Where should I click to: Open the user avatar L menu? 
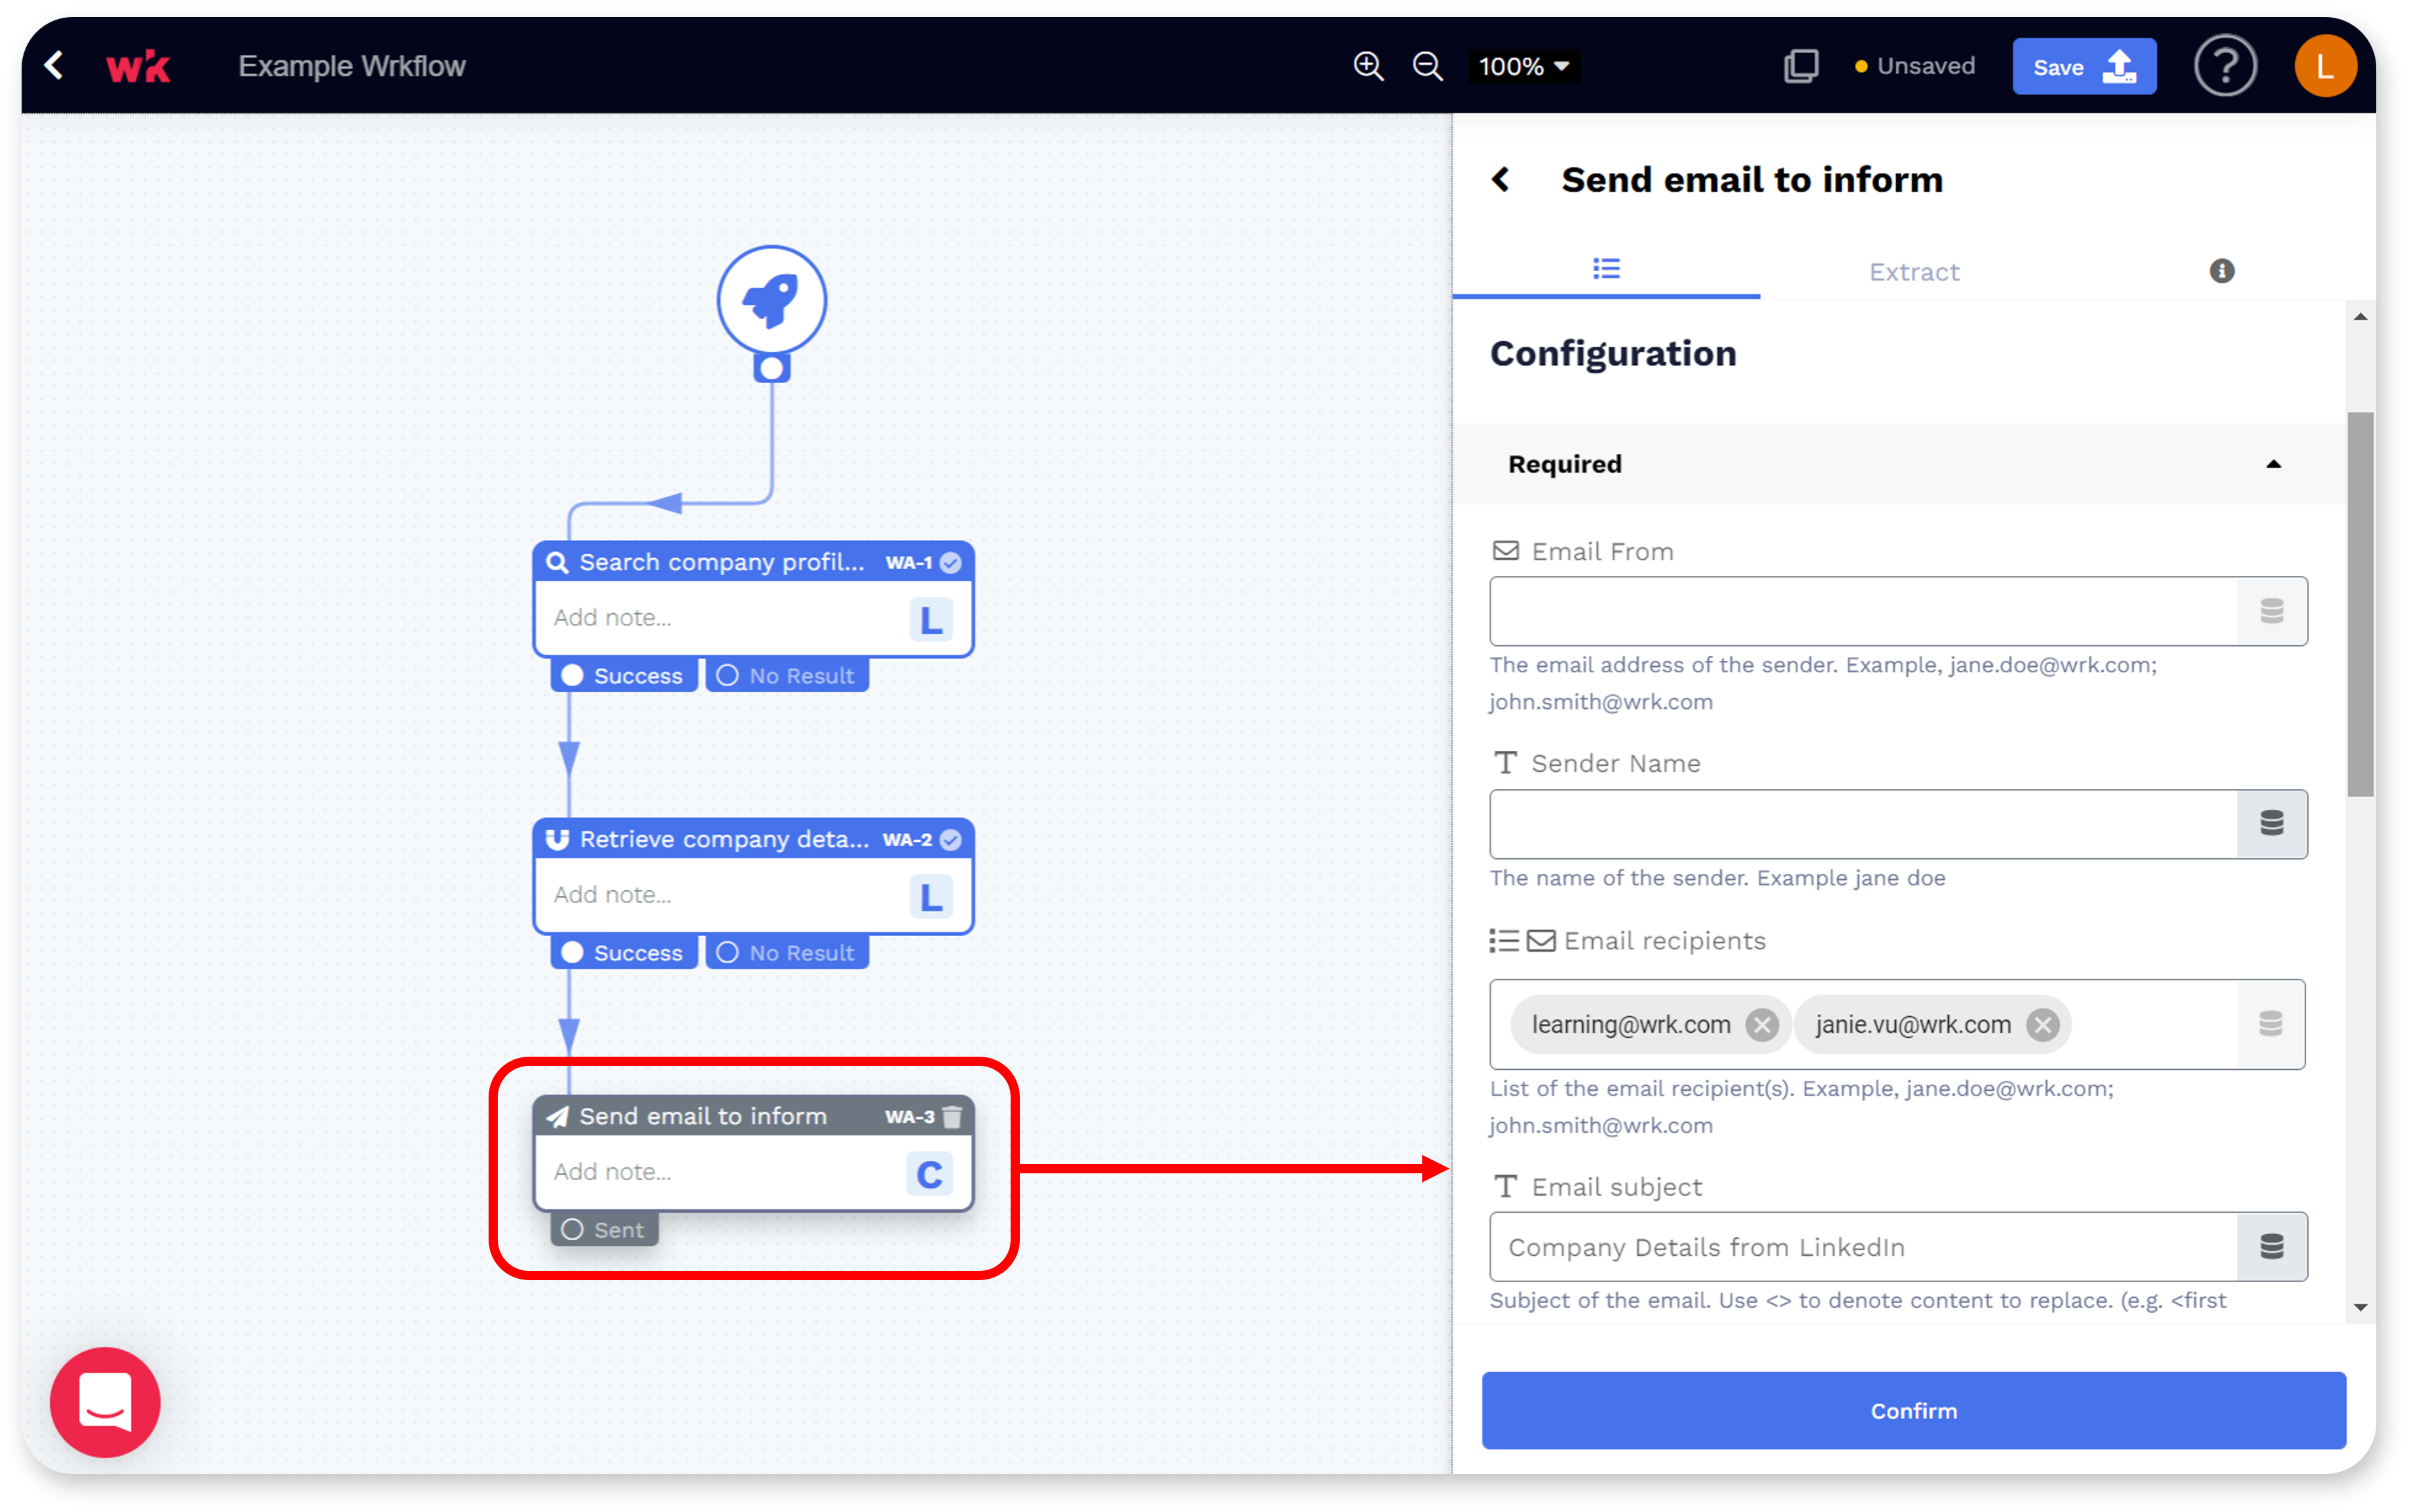[x=2325, y=67]
